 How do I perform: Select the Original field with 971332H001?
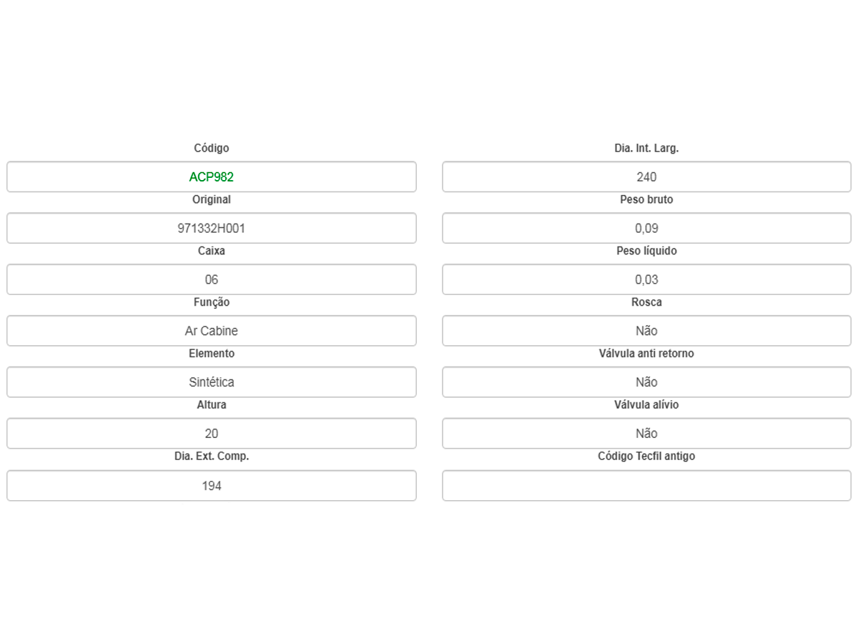click(212, 229)
